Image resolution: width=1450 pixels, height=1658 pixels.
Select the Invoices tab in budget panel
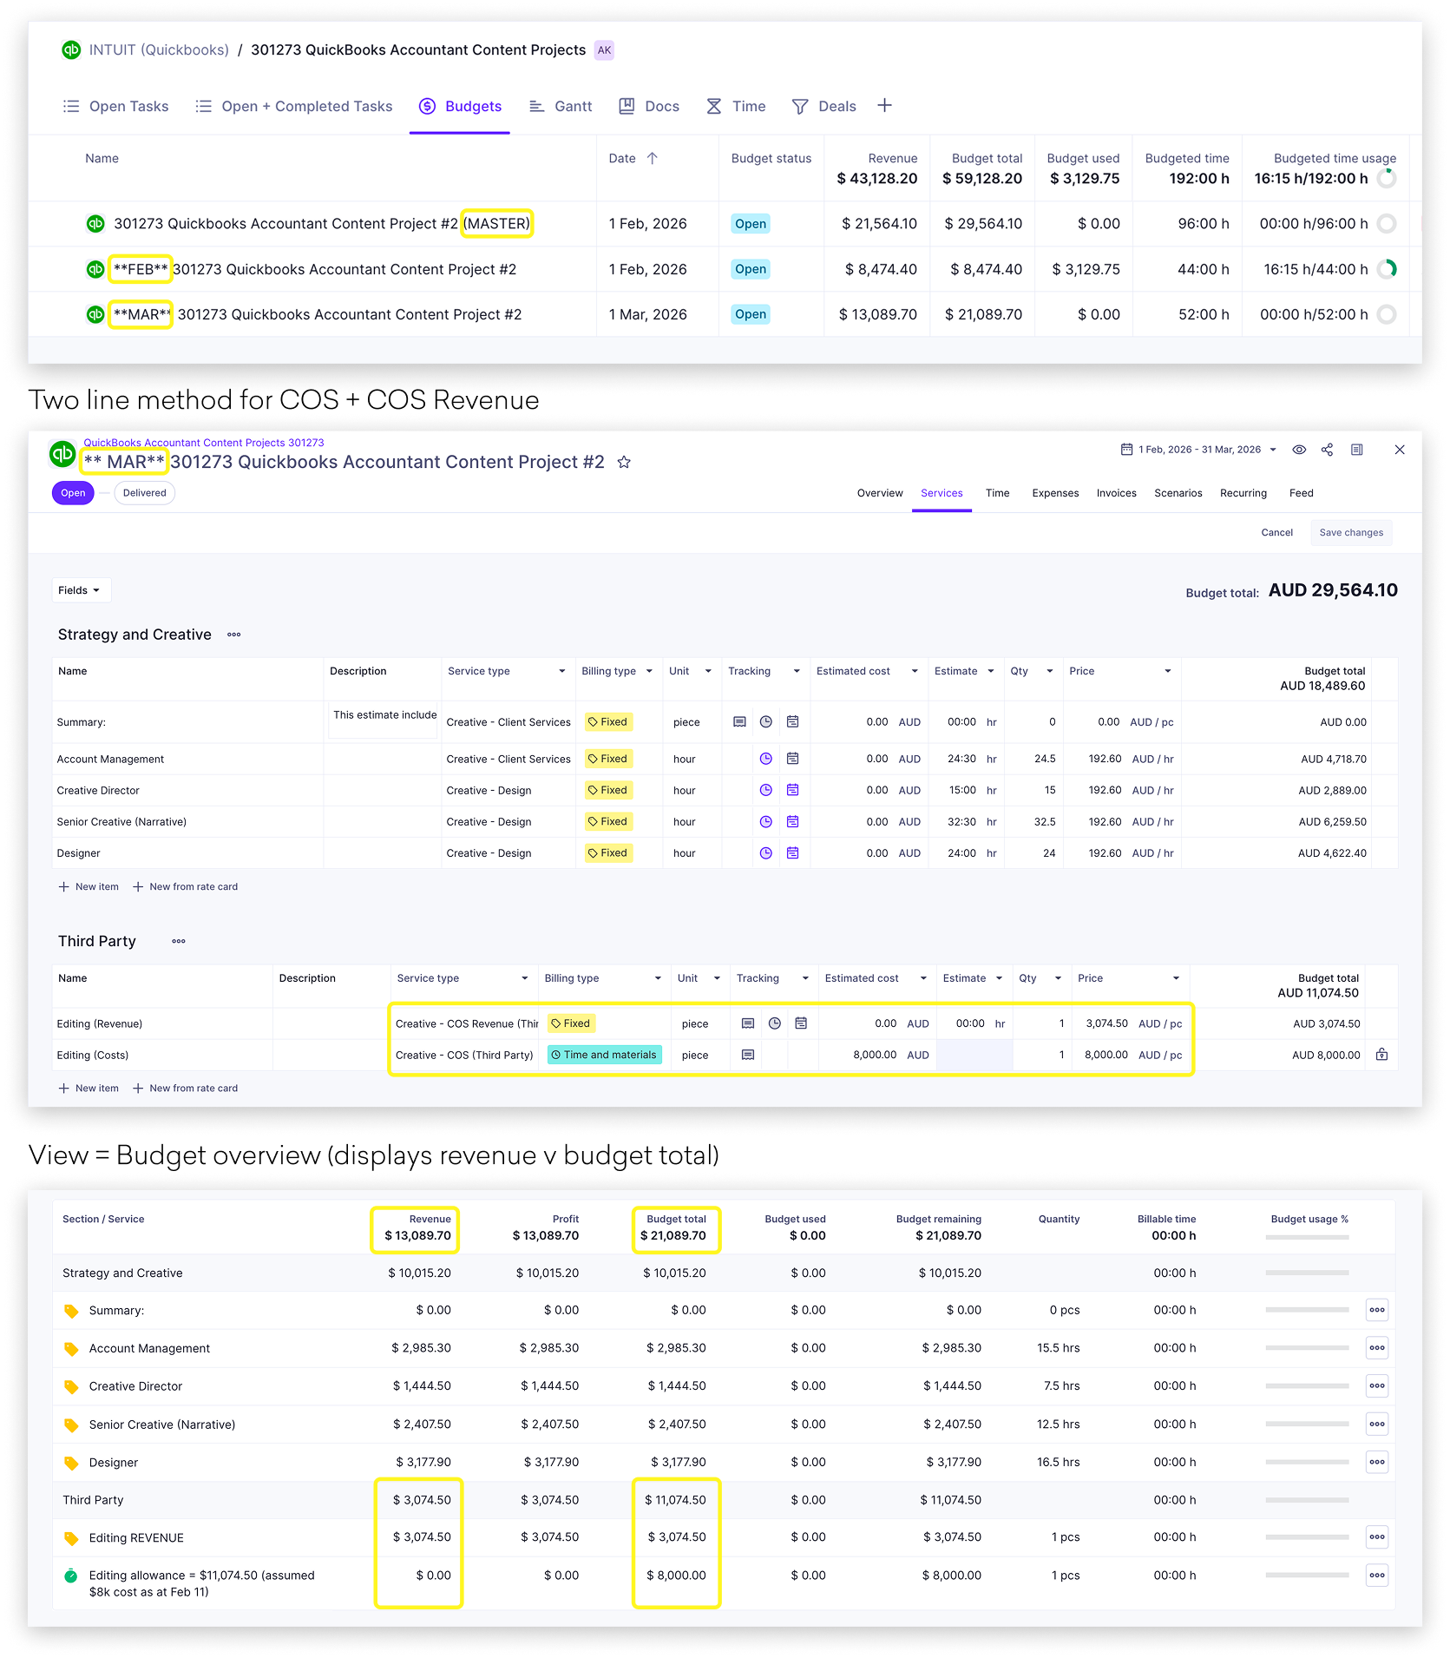pyautogui.click(x=1116, y=493)
